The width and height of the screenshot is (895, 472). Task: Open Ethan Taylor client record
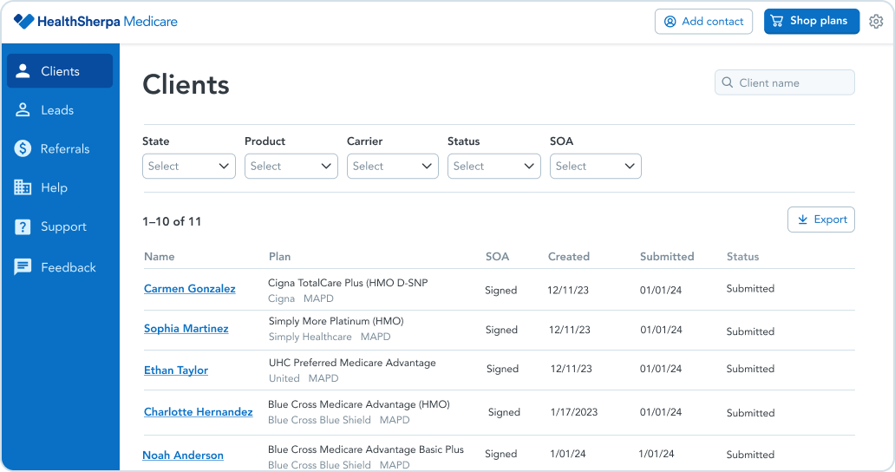(176, 370)
